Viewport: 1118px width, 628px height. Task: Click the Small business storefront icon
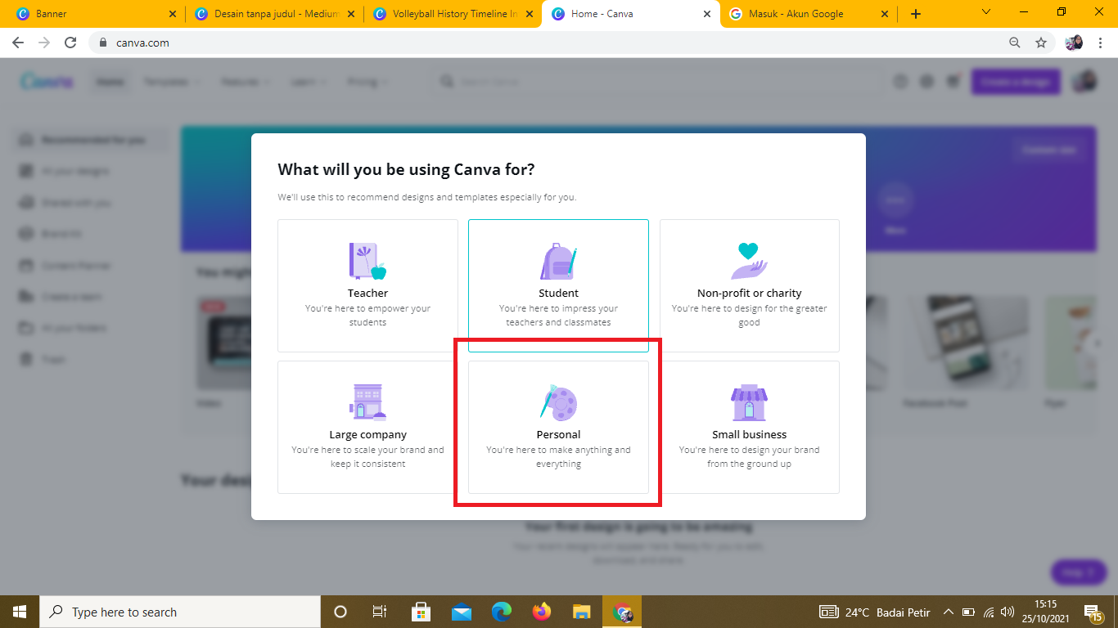click(x=749, y=402)
